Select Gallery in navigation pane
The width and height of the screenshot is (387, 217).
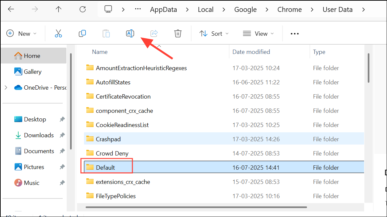tap(33, 72)
